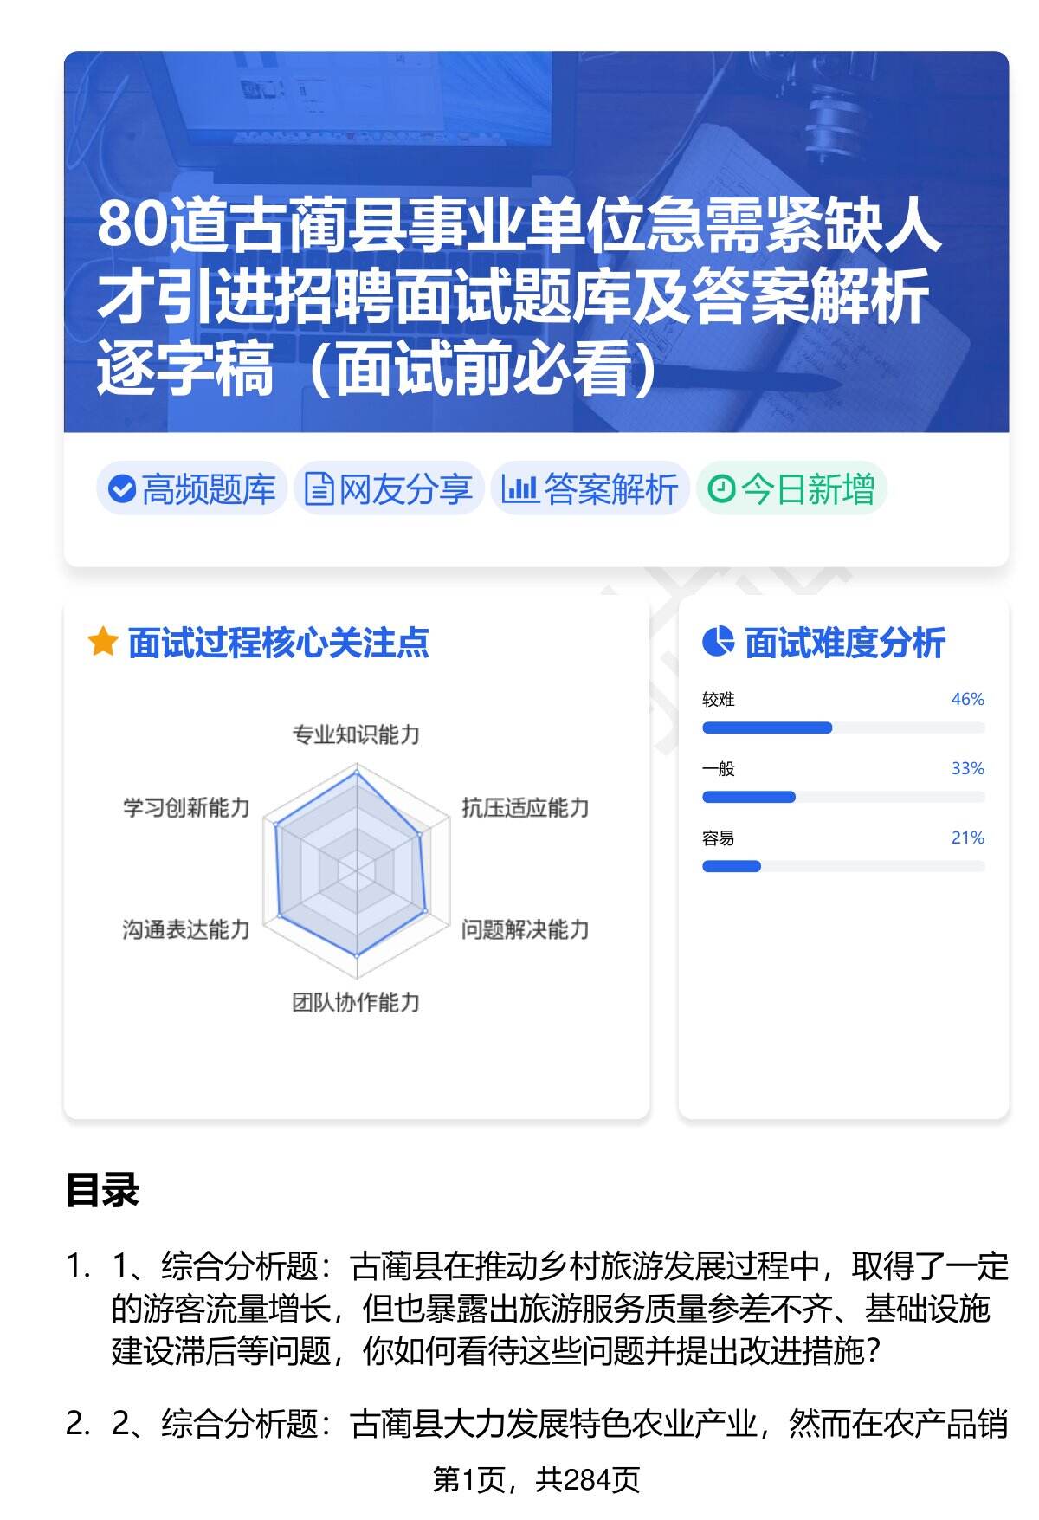The width and height of the screenshot is (1039, 1520).
Task: Select the 高频题库 tag
Action: (x=192, y=489)
